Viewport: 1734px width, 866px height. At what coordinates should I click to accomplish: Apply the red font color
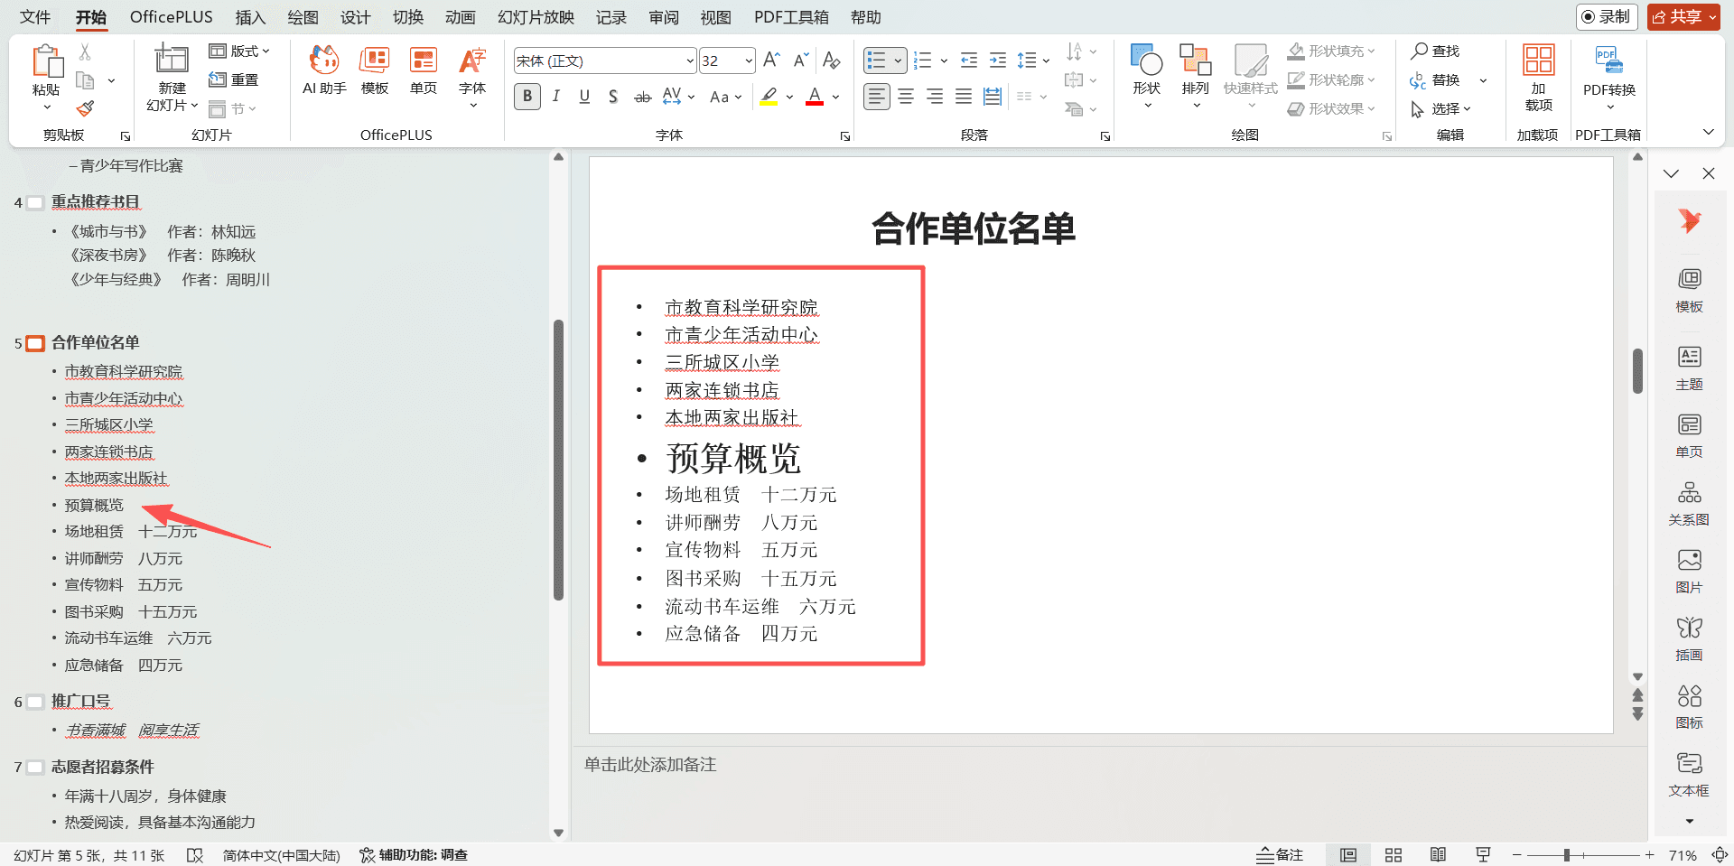click(x=815, y=97)
